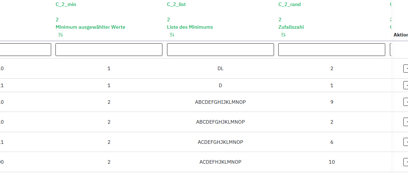Image resolution: width=408 pixels, height=175 pixels.
Task: Select the DL list cell
Action: tap(220, 68)
